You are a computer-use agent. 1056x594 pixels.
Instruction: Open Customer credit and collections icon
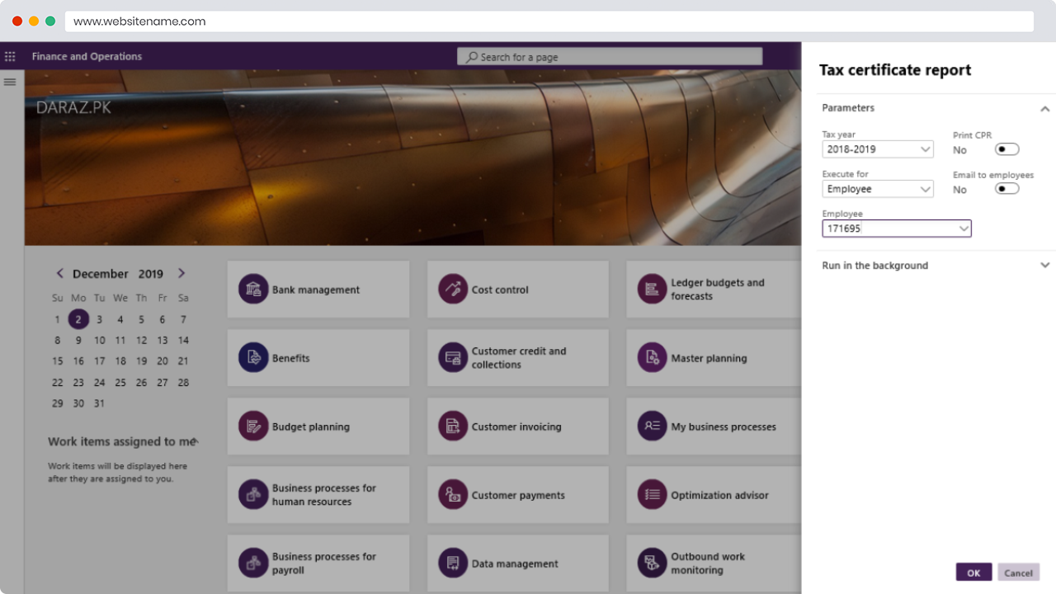coord(453,358)
